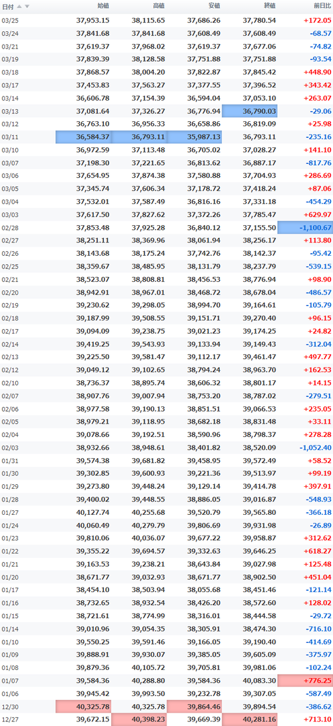Select the 03/19 date cell

(x=9, y=59)
